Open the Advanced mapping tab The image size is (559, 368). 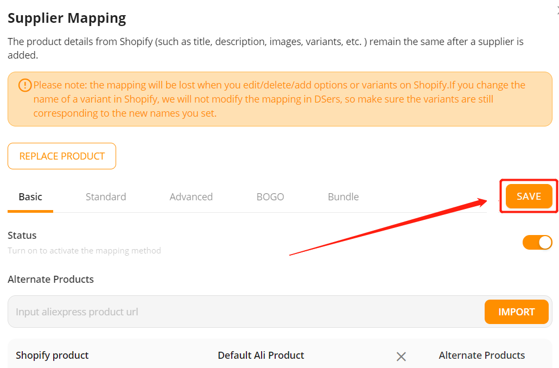(191, 197)
